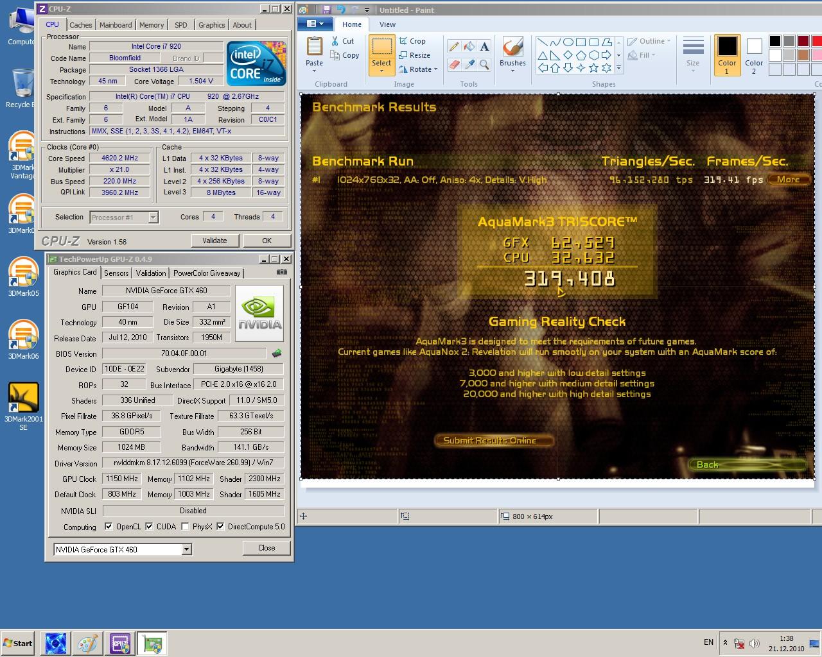Click the BIOS Version field in GPU-Z
Viewport: 822px width, 657px height.
184,354
